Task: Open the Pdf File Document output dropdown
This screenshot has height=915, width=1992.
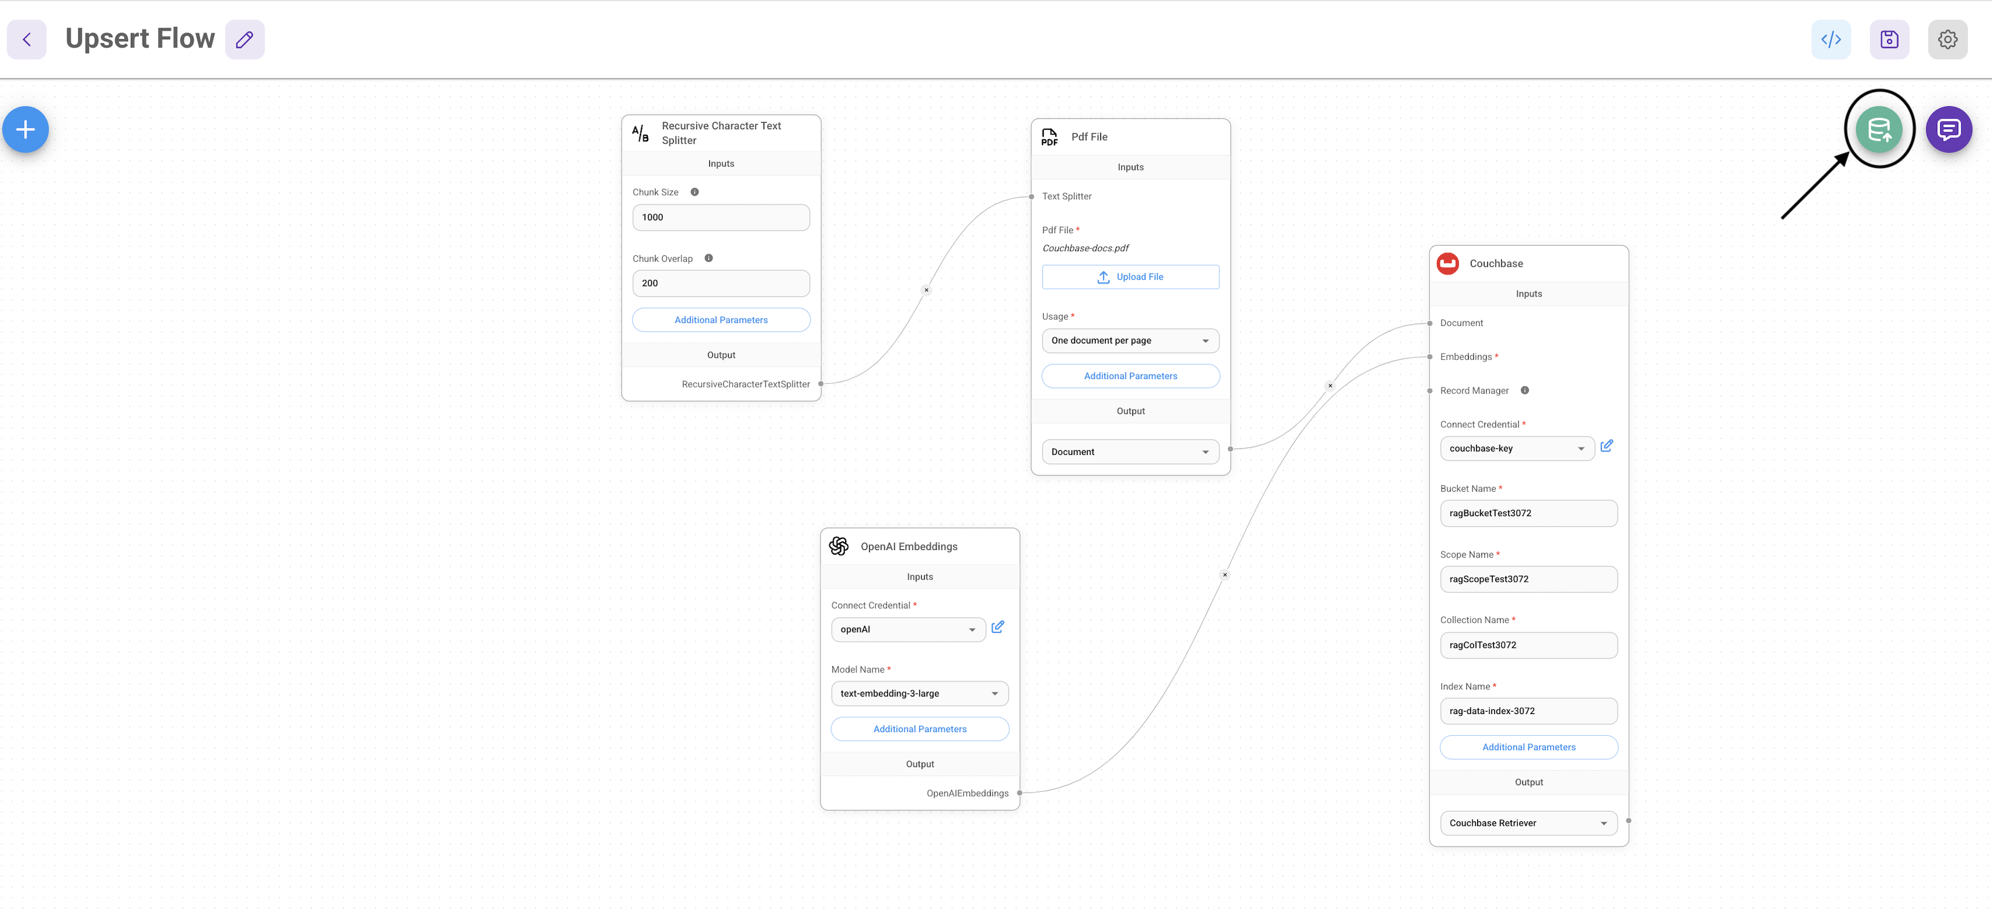Action: (1130, 451)
